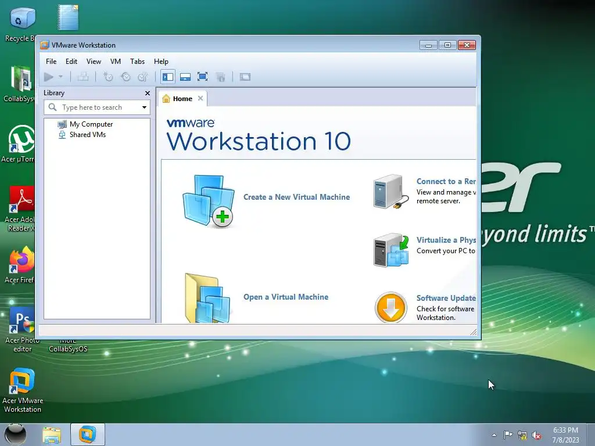This screenshot has width=595, height=446.
Task: Click the Revert to Snapshot toolbar icon
Action: coord(126,77)
